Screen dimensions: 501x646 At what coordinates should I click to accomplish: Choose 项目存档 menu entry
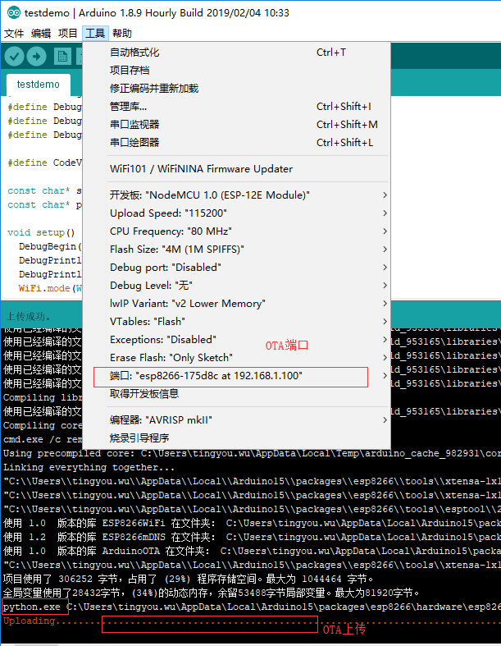click(236, 71)
